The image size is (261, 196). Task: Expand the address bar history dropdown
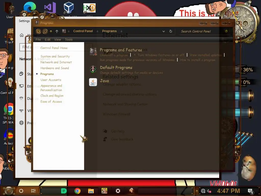[164, 31]
